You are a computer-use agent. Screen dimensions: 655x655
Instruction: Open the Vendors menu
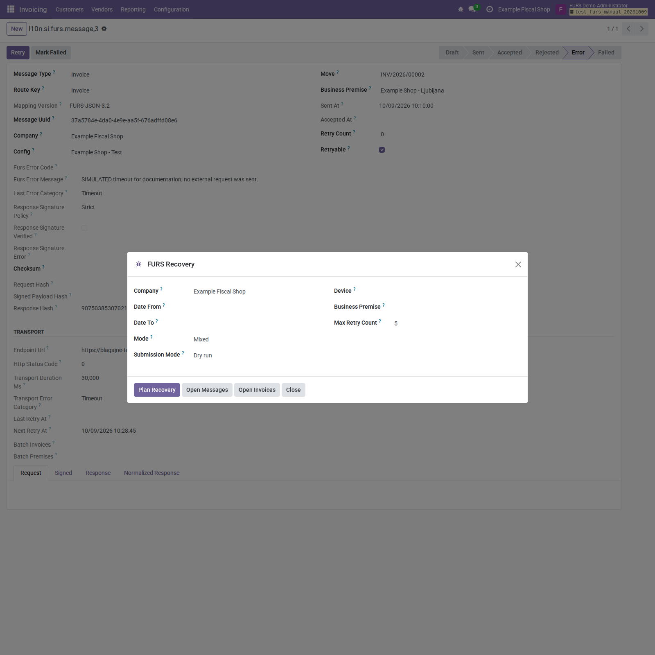102,9
